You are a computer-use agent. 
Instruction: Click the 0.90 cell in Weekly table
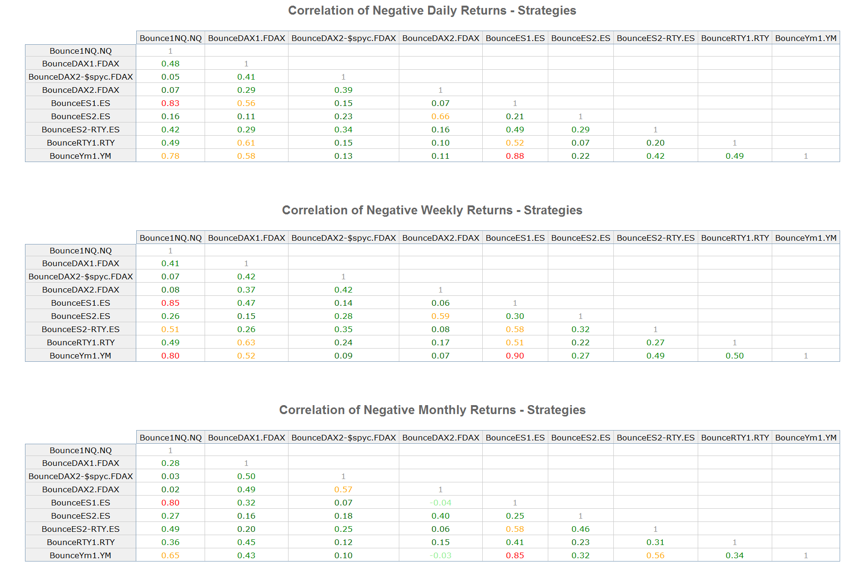[x=515, y=356]
